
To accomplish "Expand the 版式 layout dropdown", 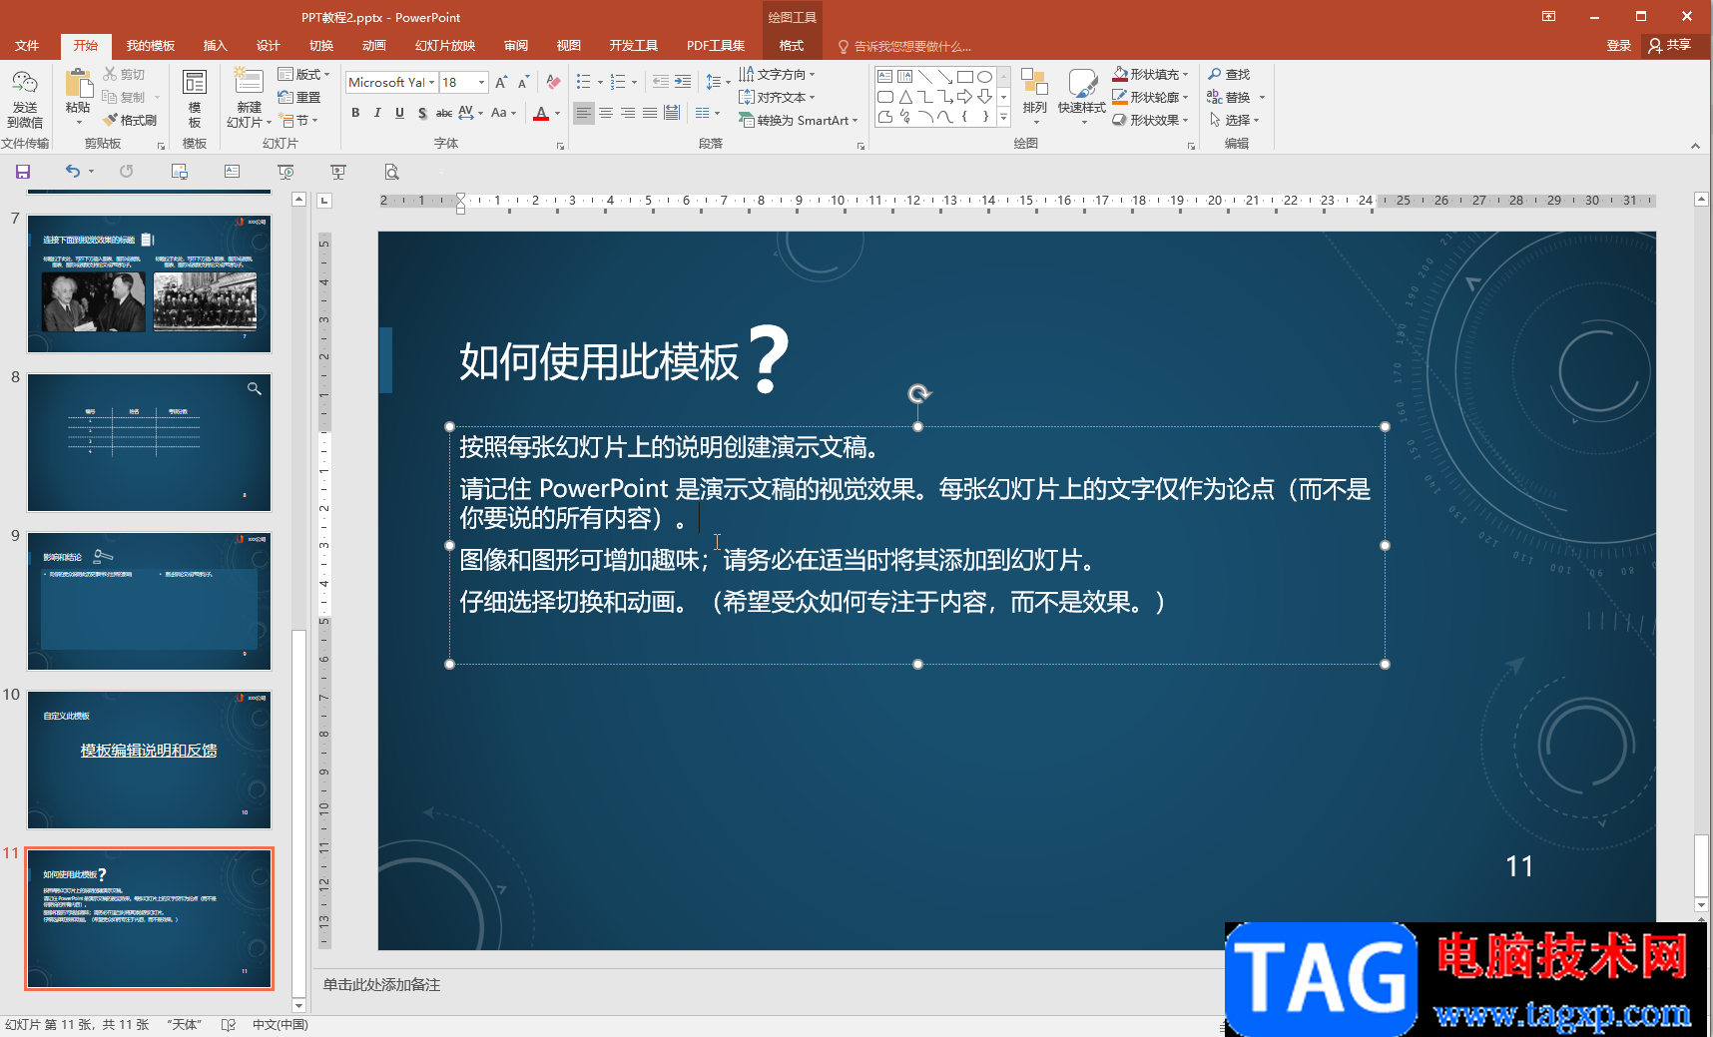I will (x=303, y=74).
